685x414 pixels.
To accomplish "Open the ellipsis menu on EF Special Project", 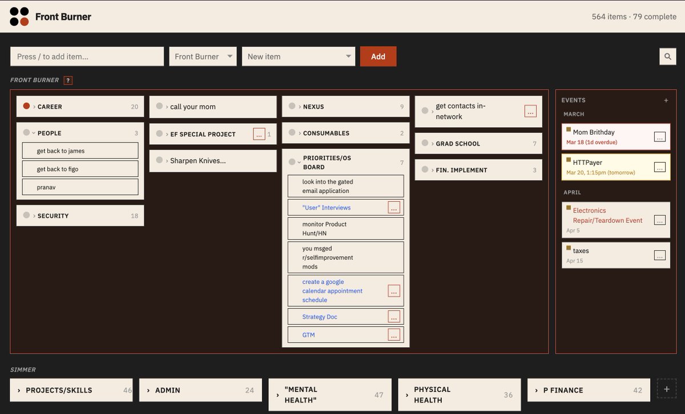I will click(259, 134).
